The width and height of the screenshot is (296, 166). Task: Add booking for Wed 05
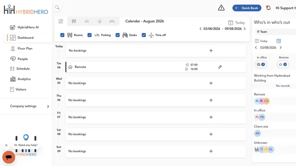pyautogui.click(x=211, y=83)
